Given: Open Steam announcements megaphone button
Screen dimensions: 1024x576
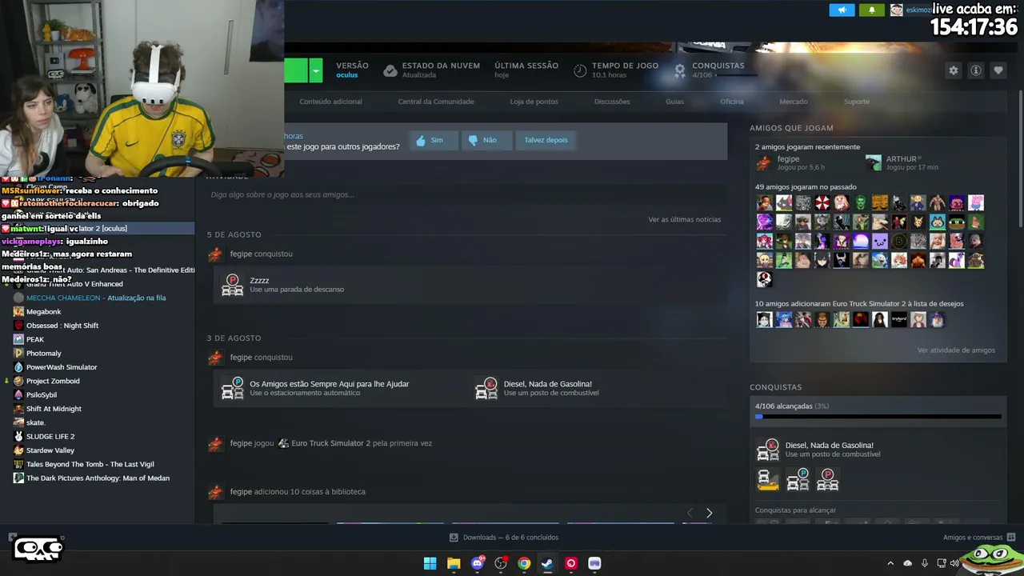Looking at the screenshot, I should point(842,10).
